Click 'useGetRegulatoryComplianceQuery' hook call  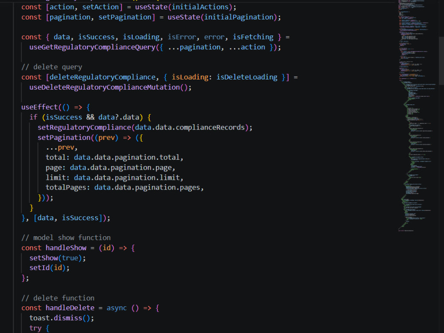click(93, 48)
